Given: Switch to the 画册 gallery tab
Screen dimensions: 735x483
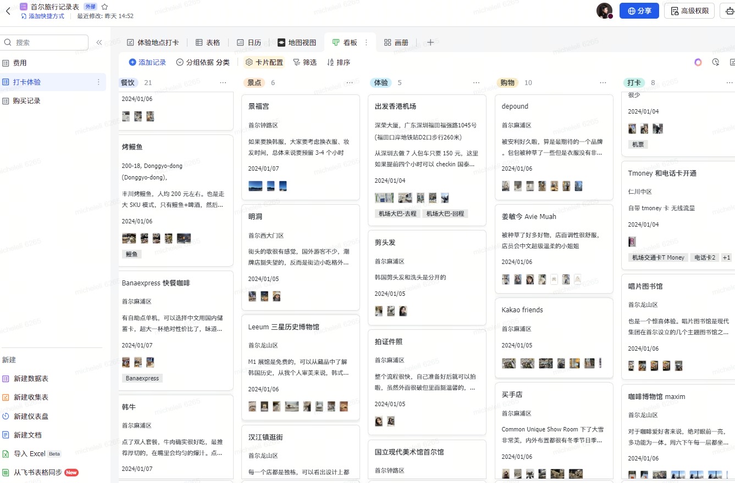Looking at the screenshot, I should coord(396,42).
